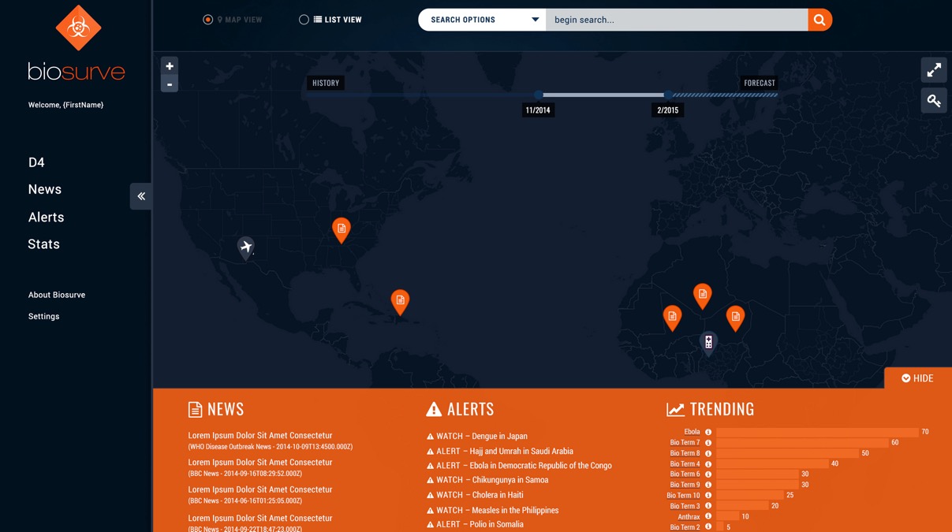
Task: Open D4 in the sidebar
Action: pos(36,162)
